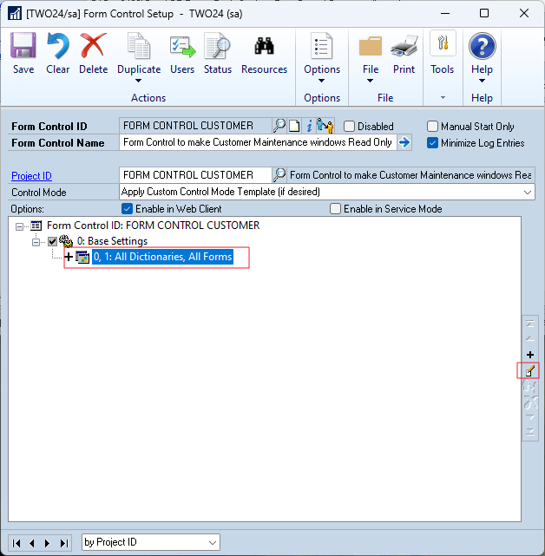Click the plus add icon beside the tree
The height and width of the screenshot is (556, 545).
pos(530,355)
